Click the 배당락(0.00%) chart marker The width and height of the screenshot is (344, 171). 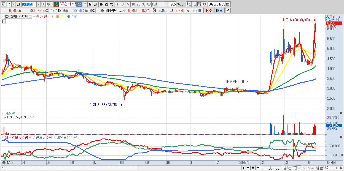(x=237, y=82)
